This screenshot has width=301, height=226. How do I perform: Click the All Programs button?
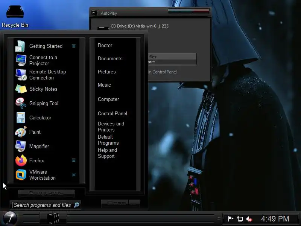(46, 193)
